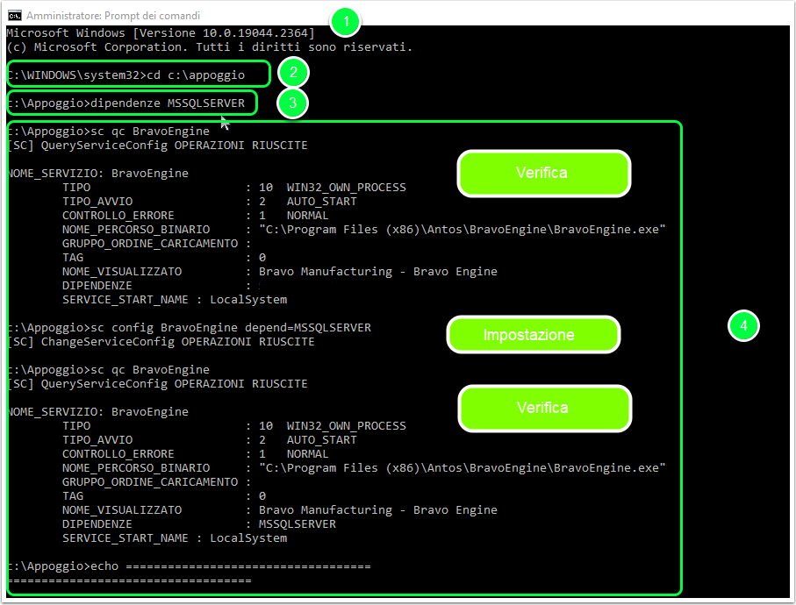This screenshot has width=796, height=605.
Task: Click the DIPENDENZE value MSSQLSERVER
Action: 297,523
